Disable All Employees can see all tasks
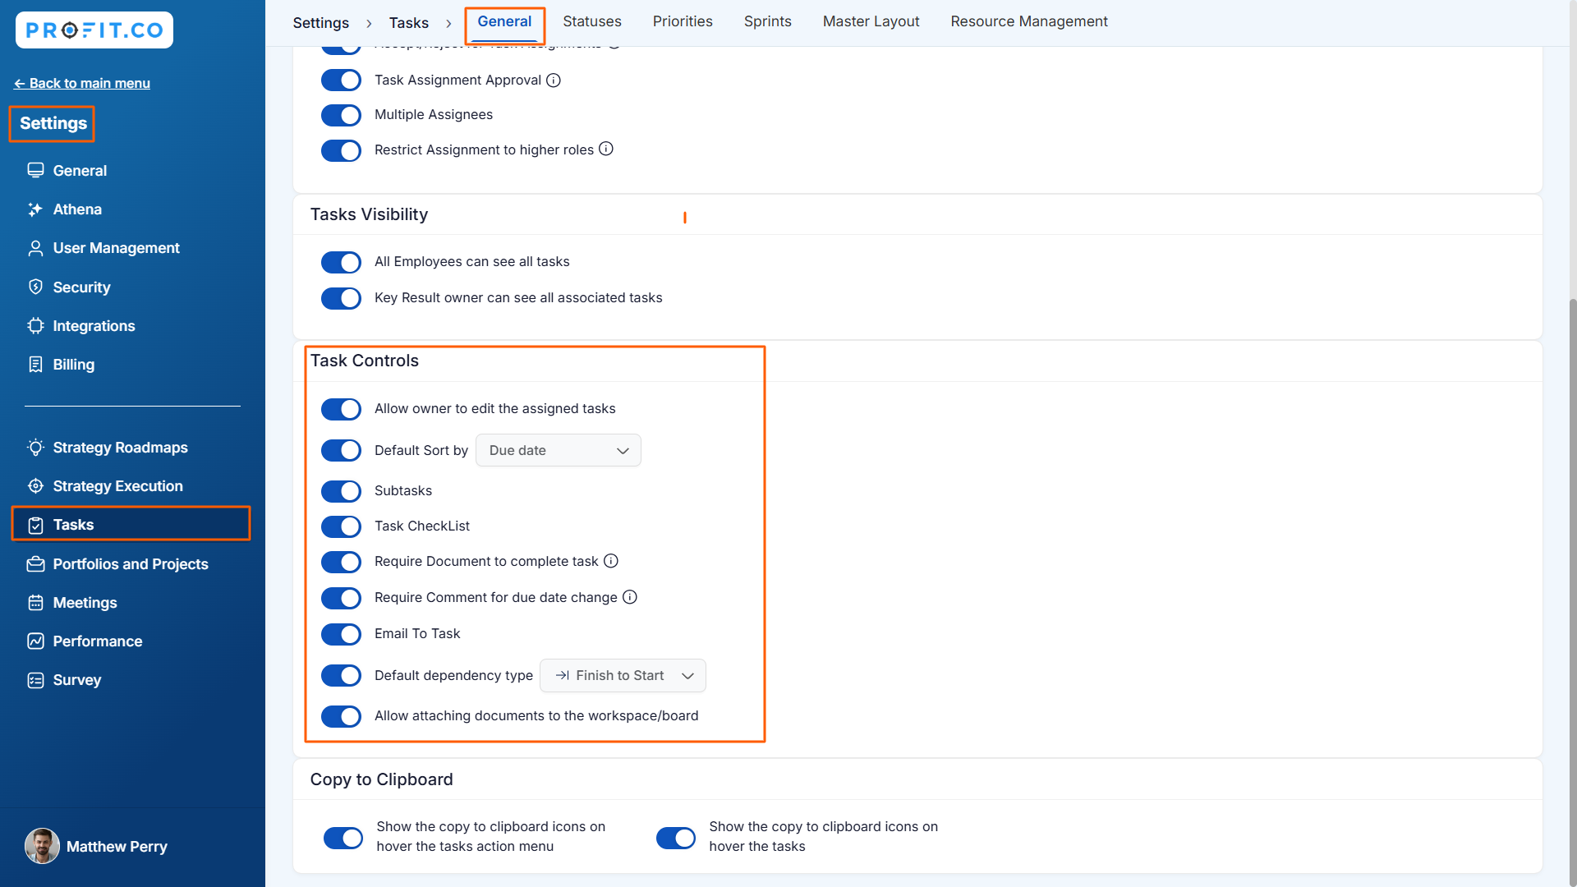 341,262
